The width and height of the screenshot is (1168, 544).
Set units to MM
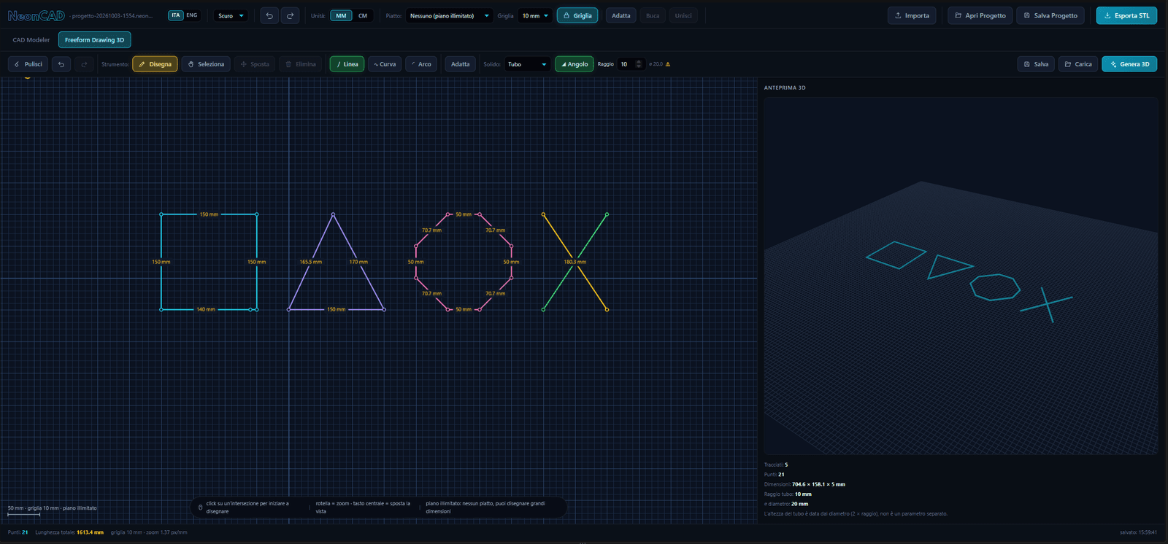click(341, 15)
